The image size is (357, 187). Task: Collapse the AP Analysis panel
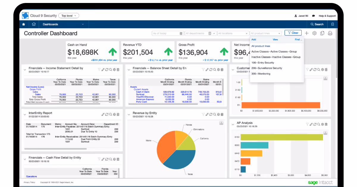pos(233,124)
